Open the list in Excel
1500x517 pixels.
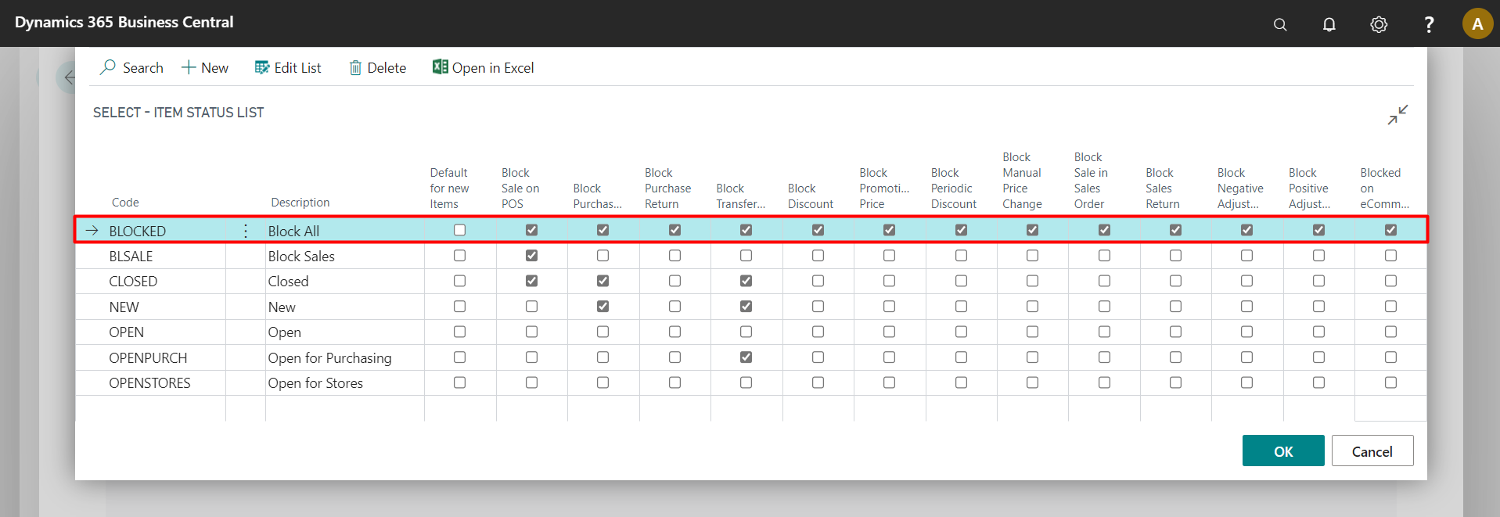(x=484, y=68)
